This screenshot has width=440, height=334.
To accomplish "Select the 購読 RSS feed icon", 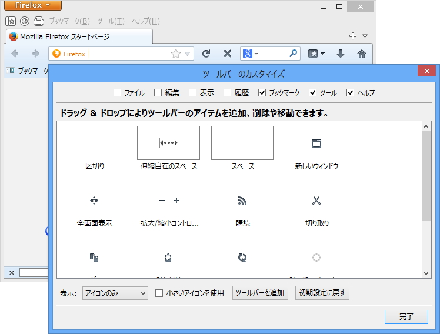I will (242, 201).
